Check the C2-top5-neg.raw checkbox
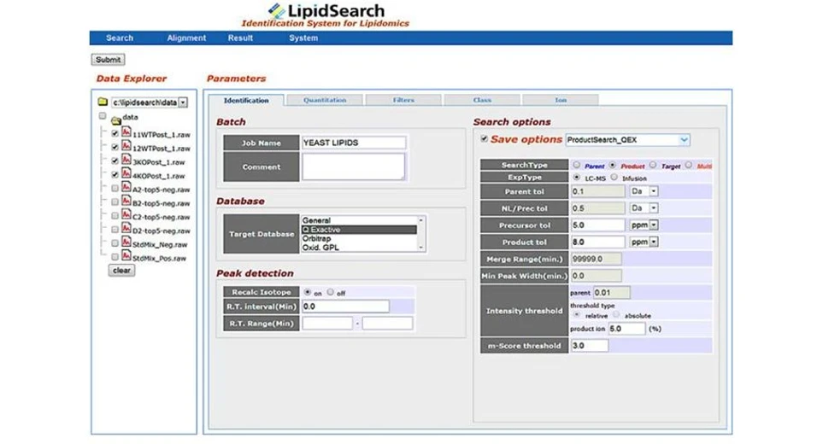Screen dimensions: 823x444 115,215
